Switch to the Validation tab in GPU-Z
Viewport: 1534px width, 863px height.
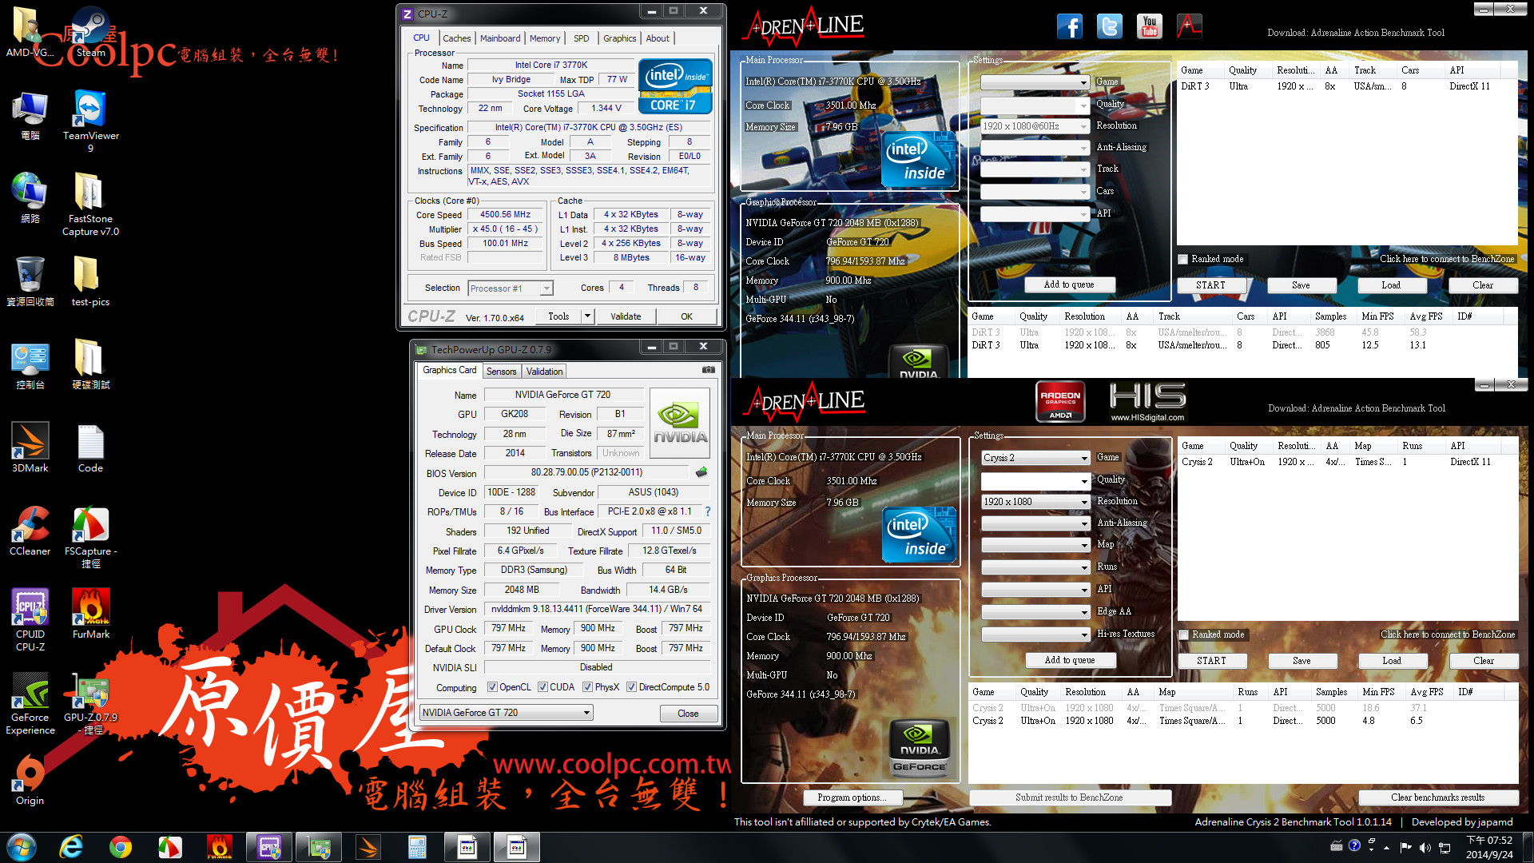544,372
